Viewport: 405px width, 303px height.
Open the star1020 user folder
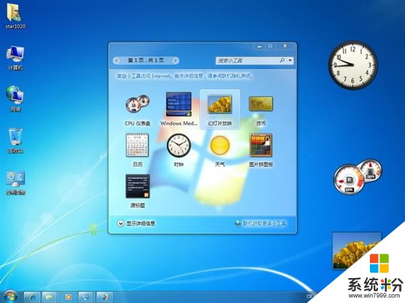pyautogui.click(x=16, y=16)
